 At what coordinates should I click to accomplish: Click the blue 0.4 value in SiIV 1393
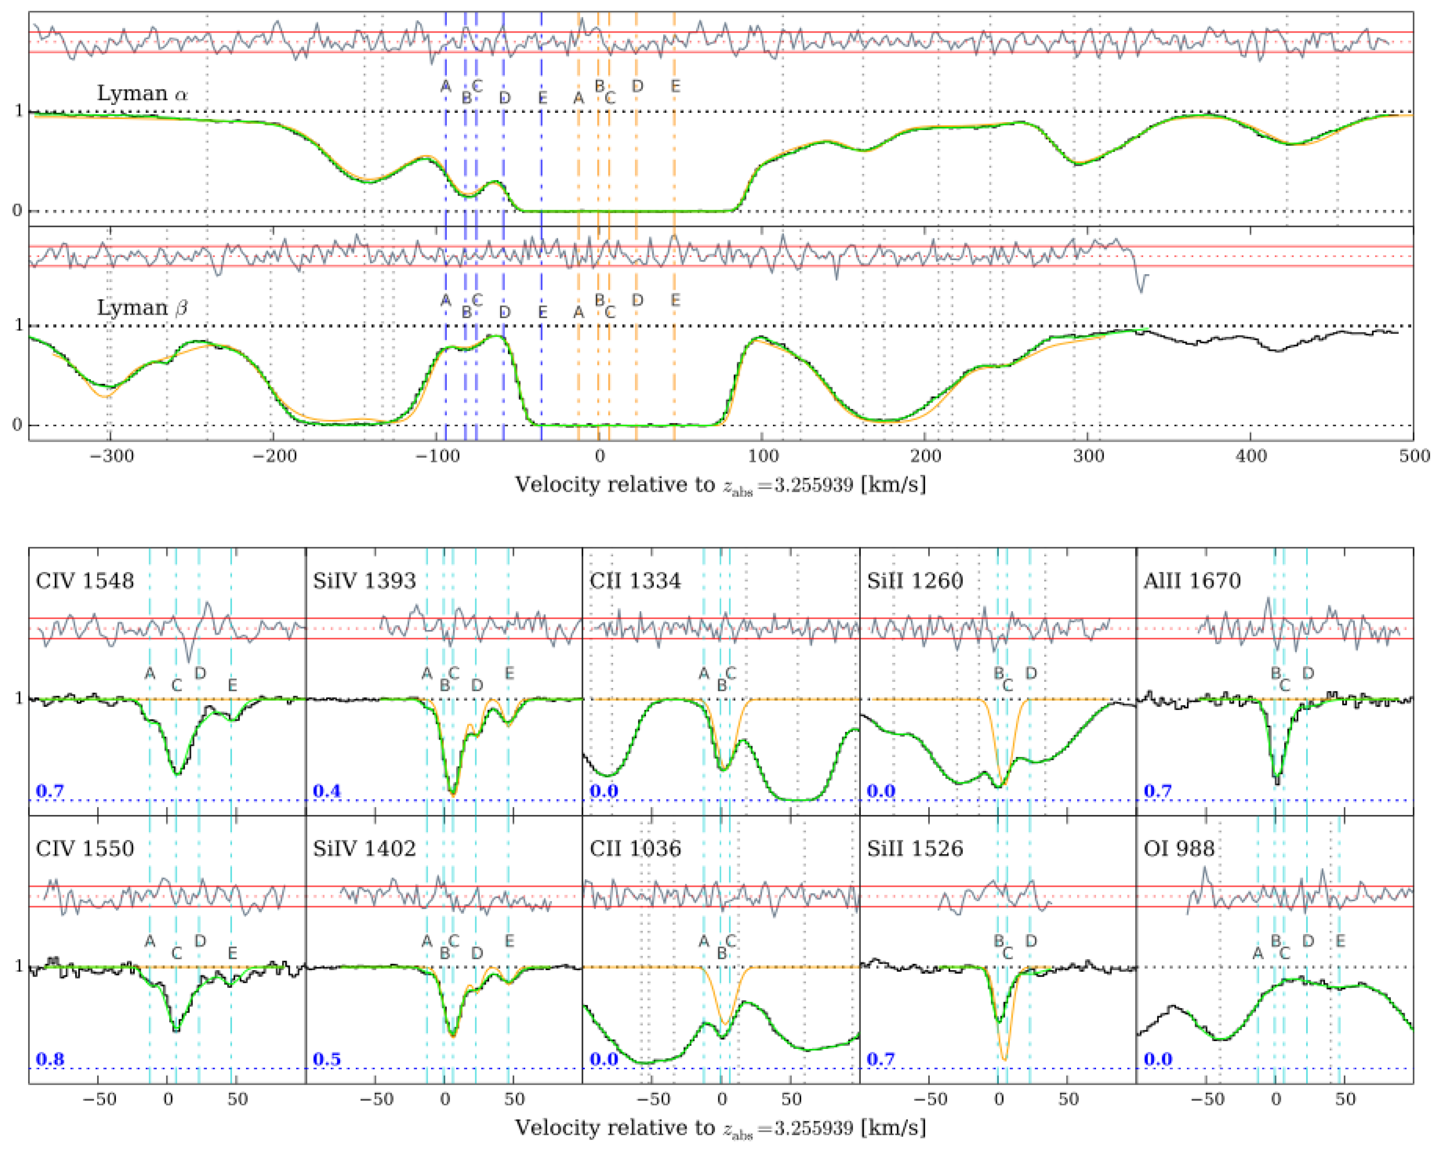click(326, 791)
